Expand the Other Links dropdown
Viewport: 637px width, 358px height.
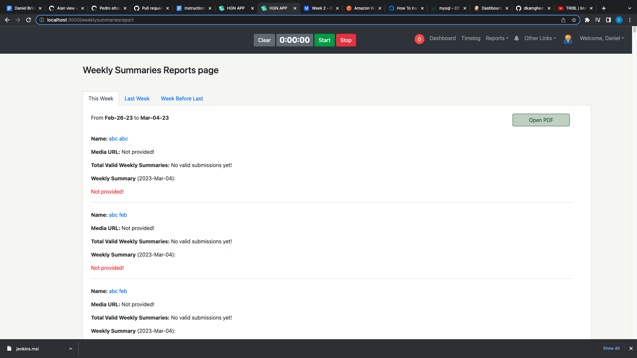pyautogui.click(x=540, y=38)
